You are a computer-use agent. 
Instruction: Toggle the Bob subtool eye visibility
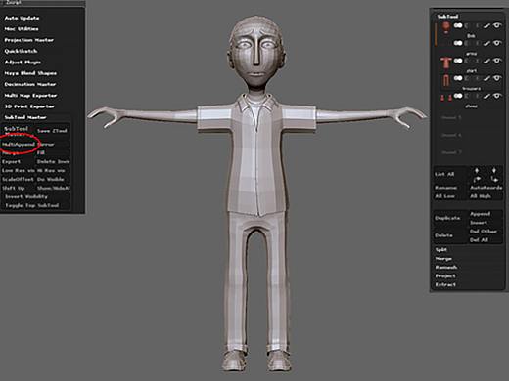(x=497, y=25)
